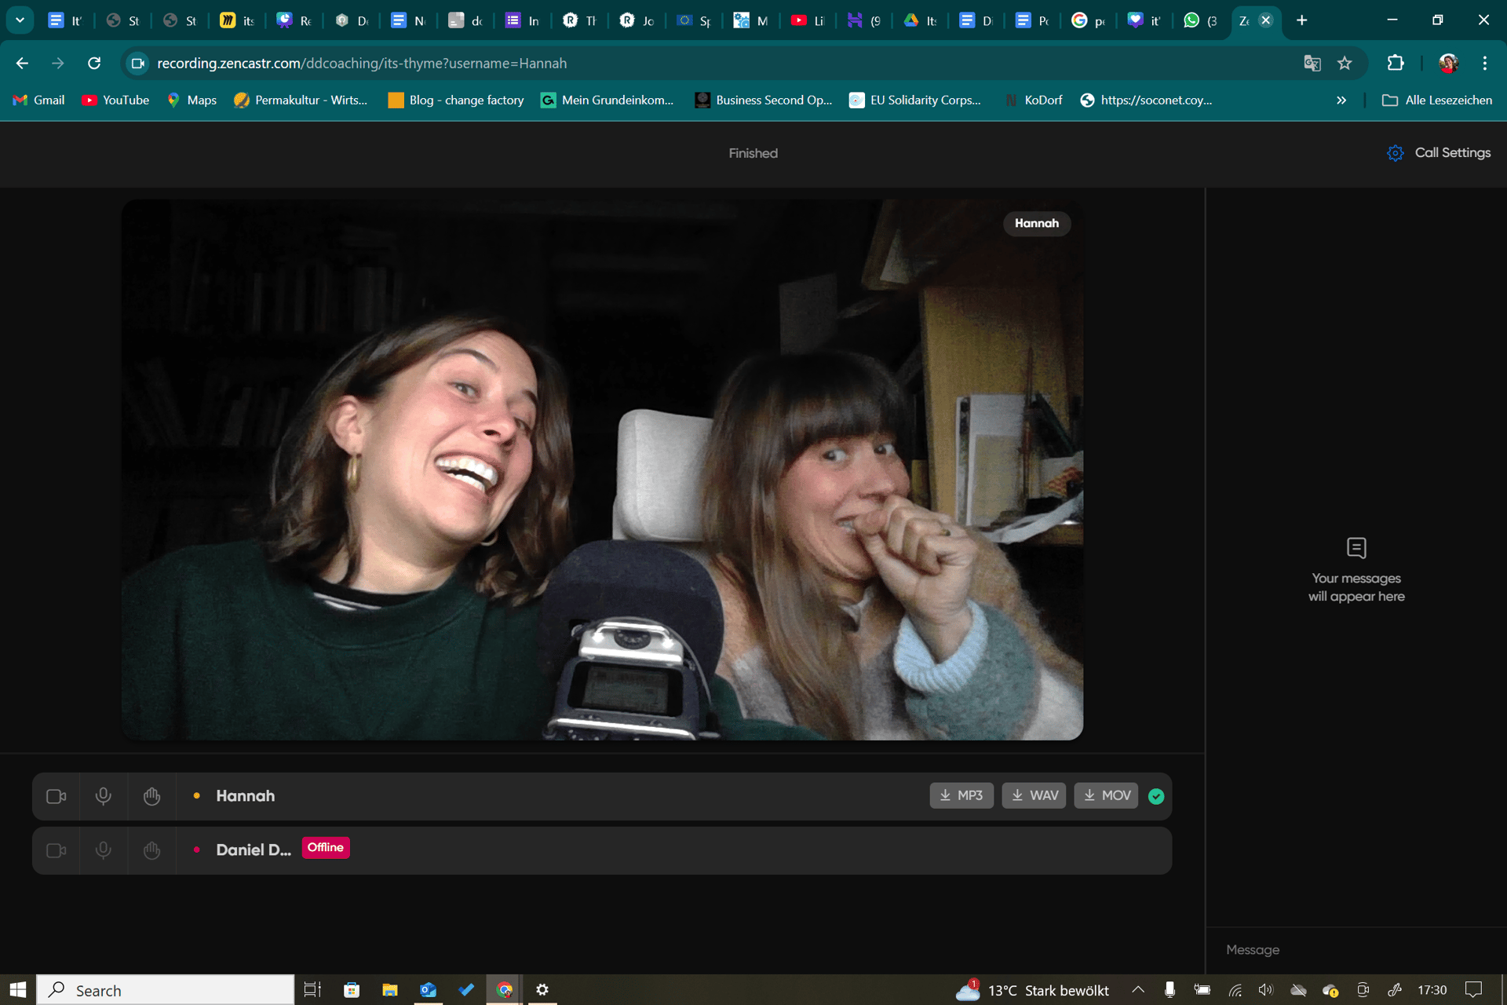Download Hannah's WAV file
The width and height of the screenshot is (1507, 1005).
[x=1034, y=795]
